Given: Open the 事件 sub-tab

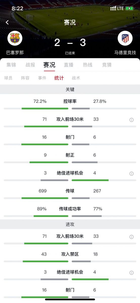Looking at the screenshot, I should click(x=42, y=78).
